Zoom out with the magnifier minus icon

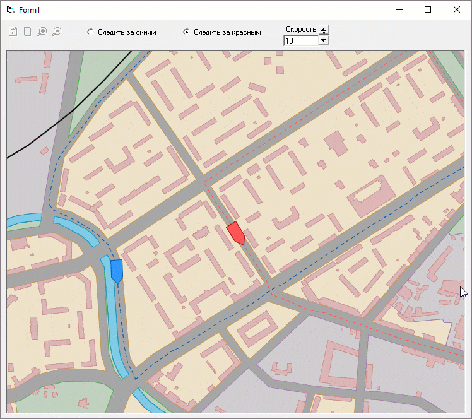[x=57, y=32]
